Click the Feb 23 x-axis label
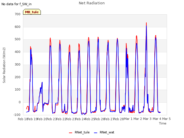The width and height of the screenshot is (184, 138). (71, 119)
